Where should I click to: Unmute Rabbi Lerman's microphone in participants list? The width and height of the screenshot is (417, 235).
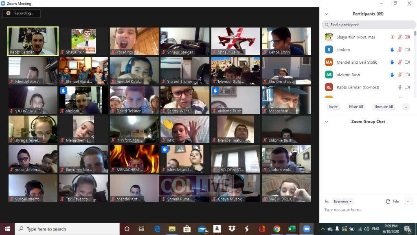[x=400, y=87]
